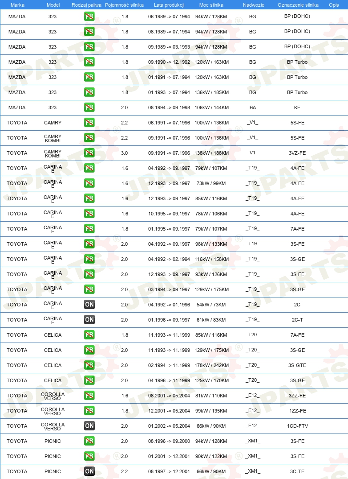The image size is (348, 479).
Task: Click date range 08.1997 -> 12.2001
Action: [169, 471]
